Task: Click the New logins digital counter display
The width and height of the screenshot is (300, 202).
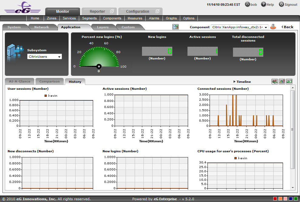Action: pos(157,51)
